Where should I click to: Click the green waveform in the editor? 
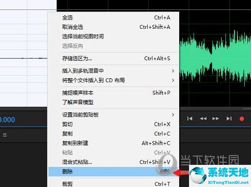tap(215, 58)
